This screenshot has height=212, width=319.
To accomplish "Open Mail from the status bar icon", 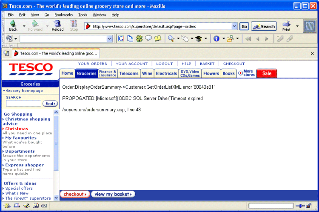I will click(x=17, y=206).
